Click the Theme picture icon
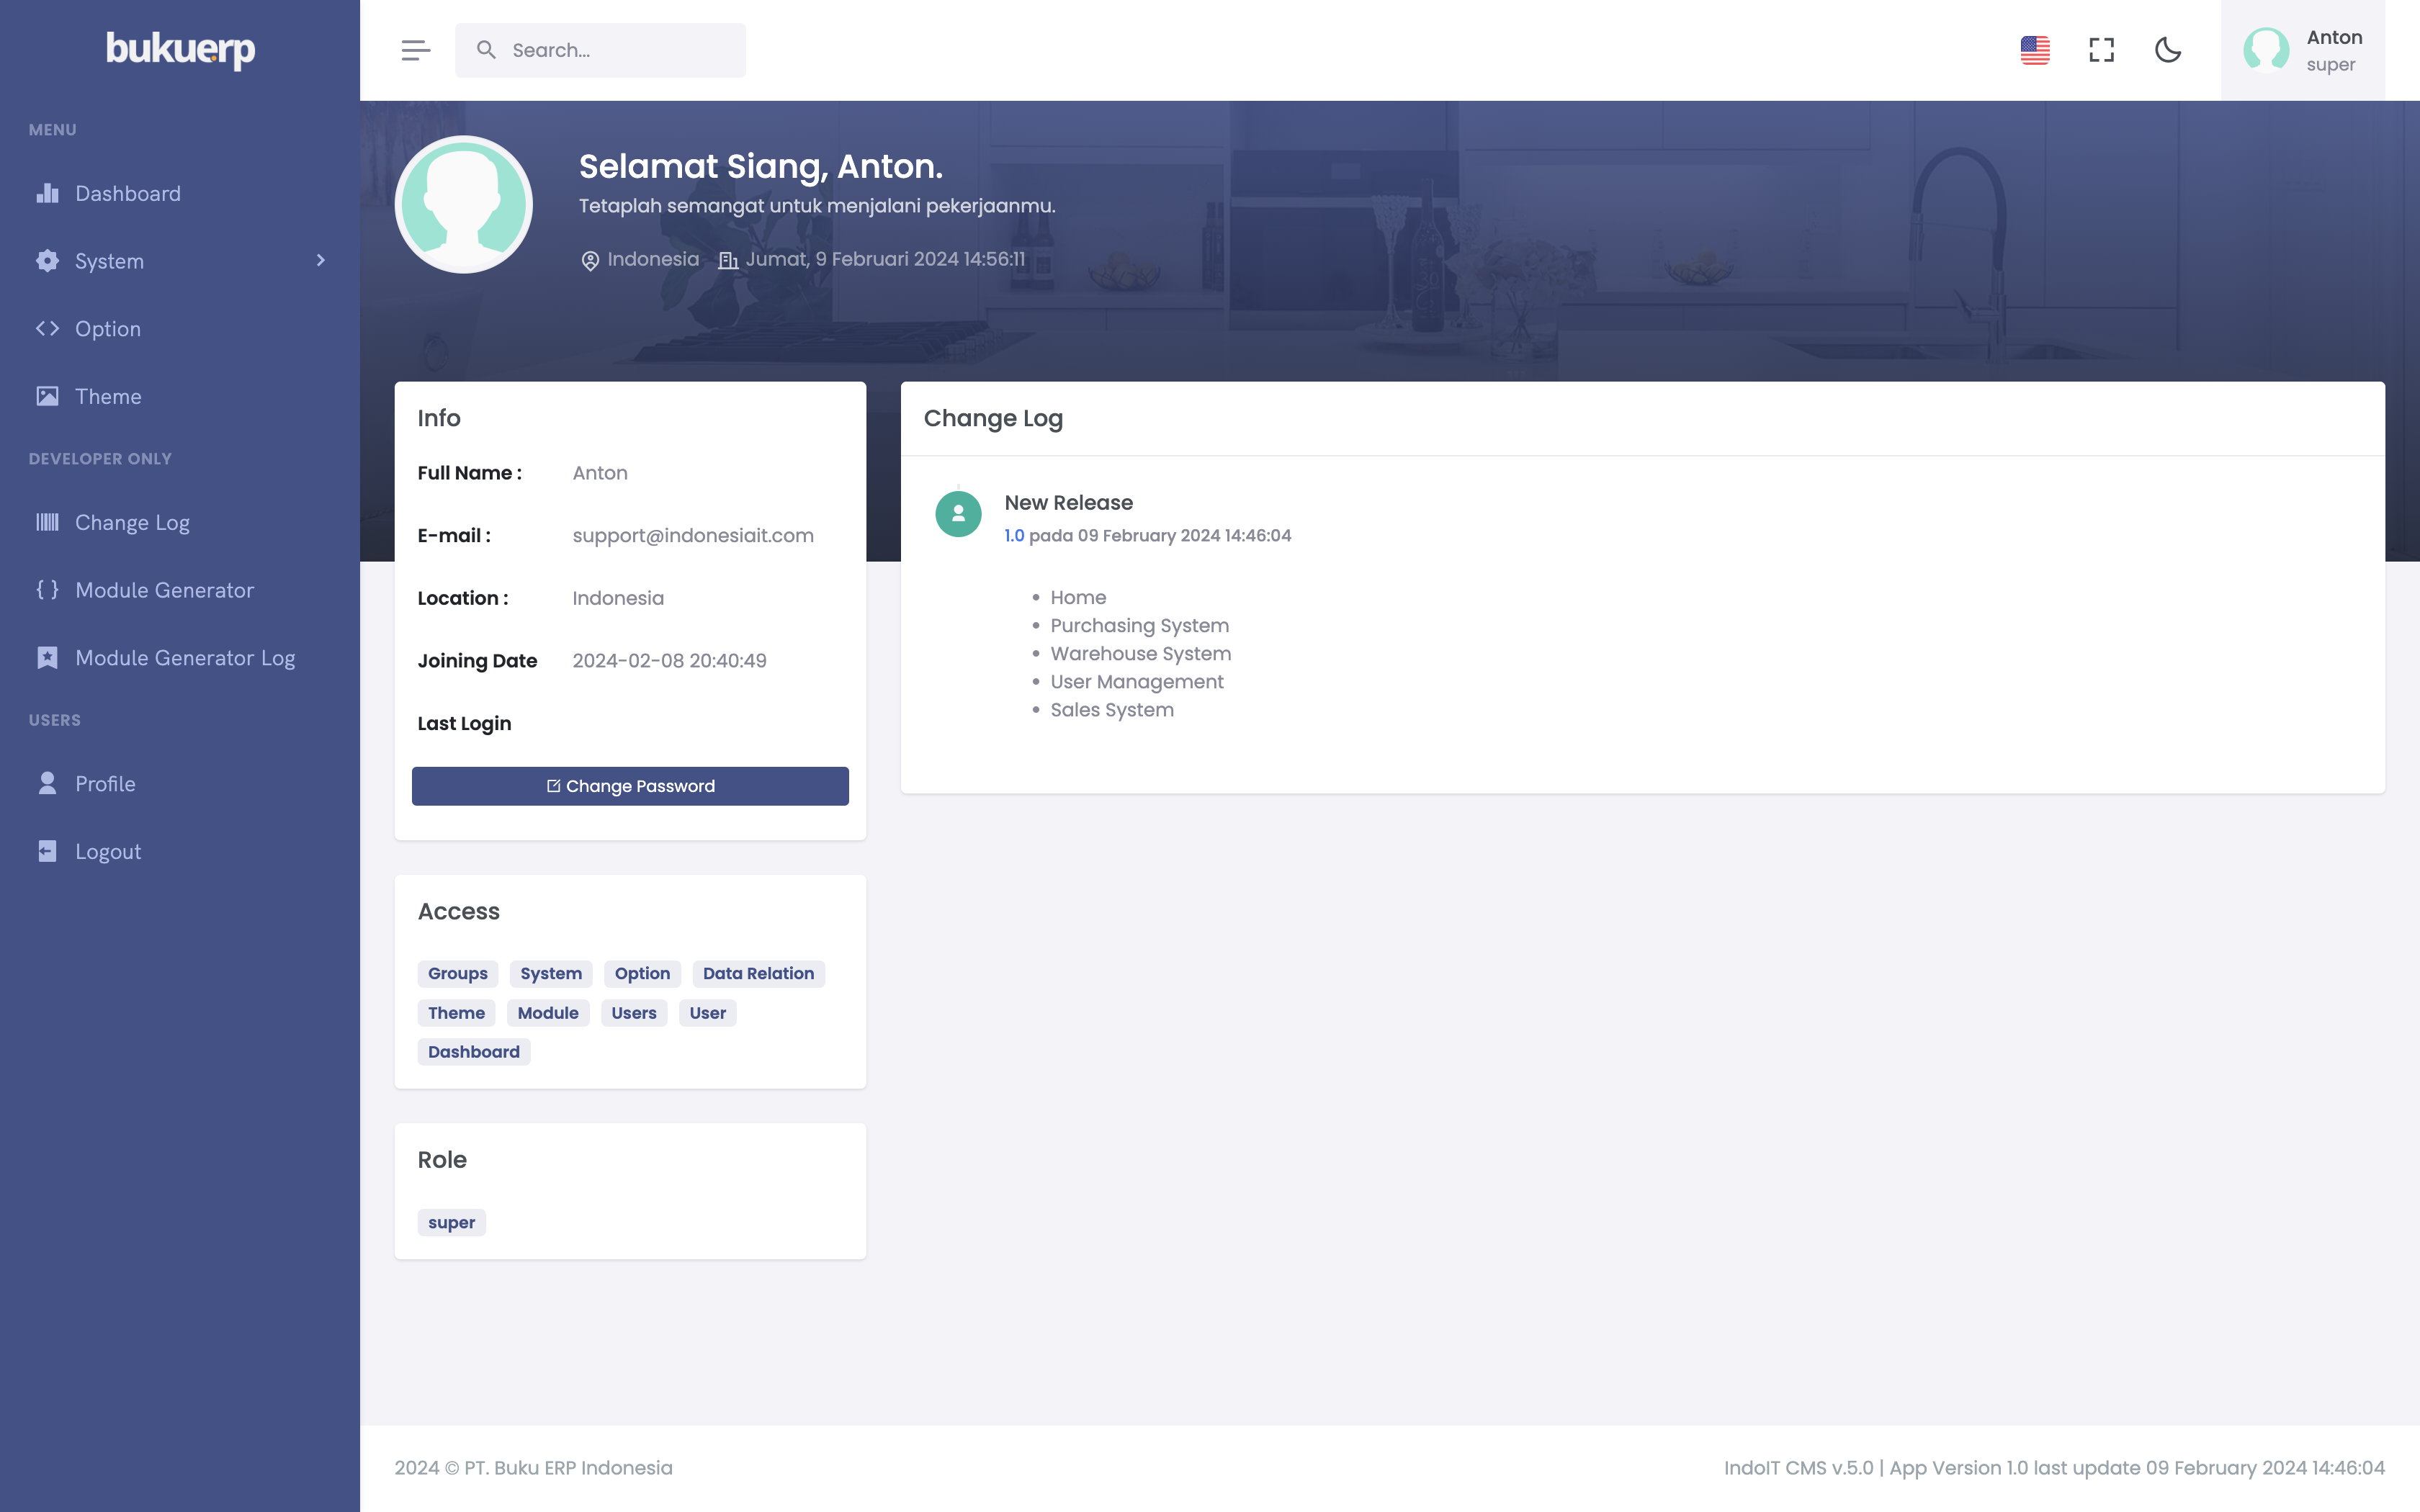The width and height of the screenshot is (2420, 1512). point(47,396)
